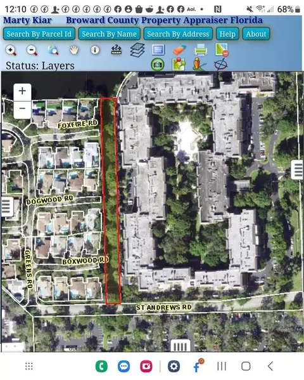Open Search By Parcel Id
Image resolution: width=304 pixels, height=380 pixels.
point(39,34)
